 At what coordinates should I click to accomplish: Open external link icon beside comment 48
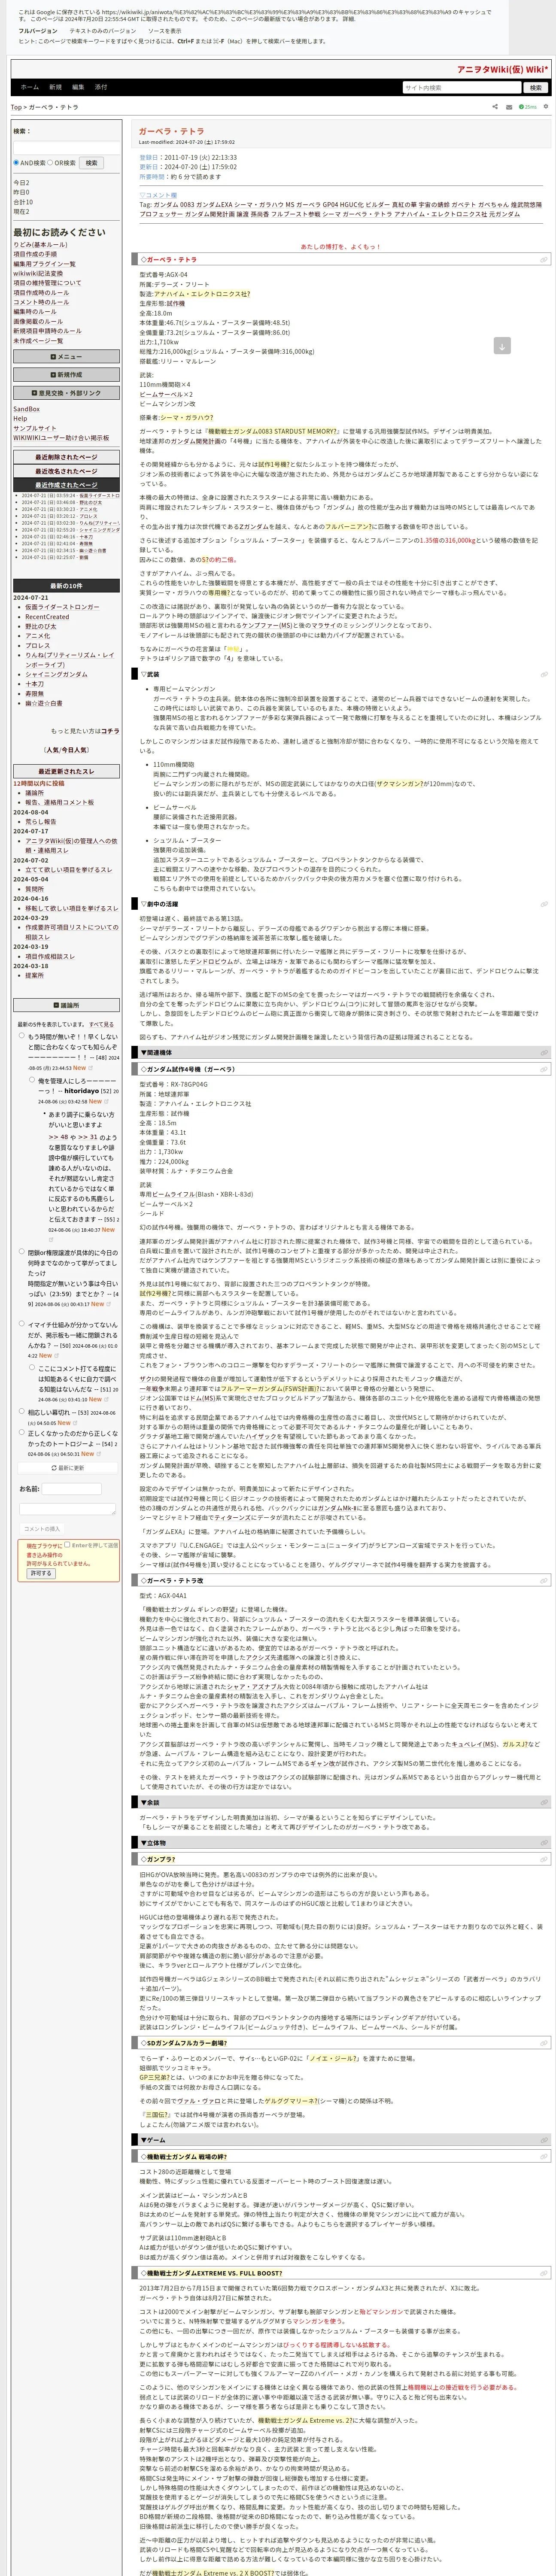click(92, 1068)
